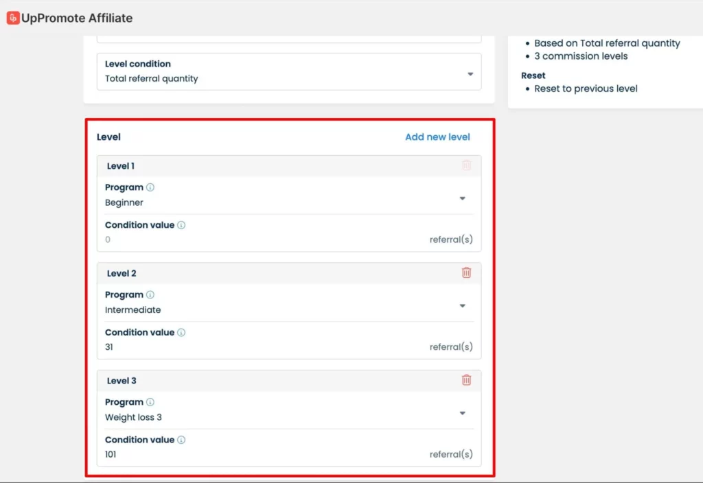The height and width of the screenshot is (483, 703).
Task: Click Level 3 Condition value info icon
Action: coord(181,440)
